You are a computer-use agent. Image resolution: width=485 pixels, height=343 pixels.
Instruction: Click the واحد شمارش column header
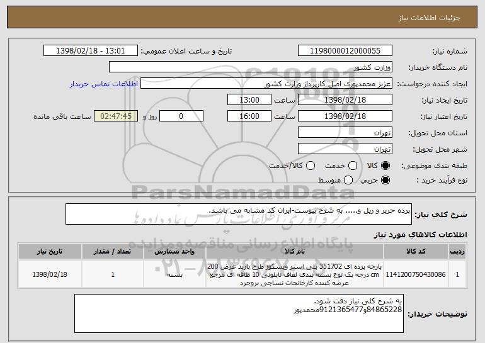pyautogui.click(x=174, y=251)
